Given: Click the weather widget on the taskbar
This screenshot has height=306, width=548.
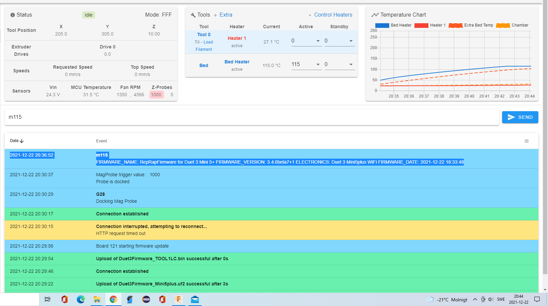Looking at the screenshot, I should tap(447, 299).
